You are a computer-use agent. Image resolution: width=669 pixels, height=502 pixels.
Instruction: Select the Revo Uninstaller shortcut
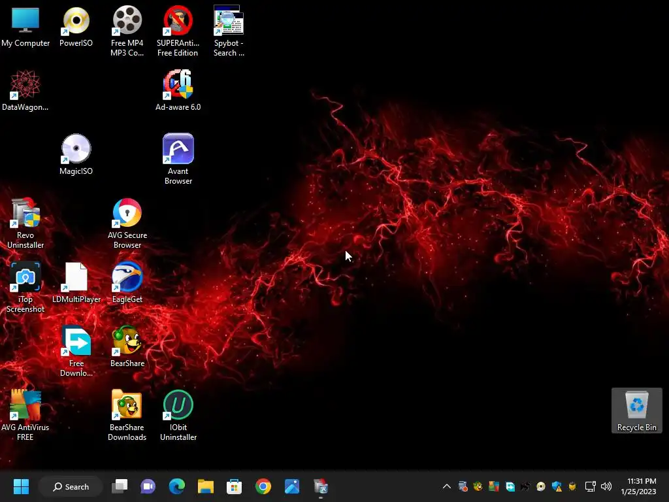[x=25, y=224]
